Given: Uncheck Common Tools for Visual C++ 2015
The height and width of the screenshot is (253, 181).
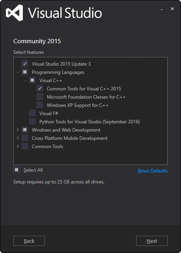Looking at the screenshot, I should (40, 88).
